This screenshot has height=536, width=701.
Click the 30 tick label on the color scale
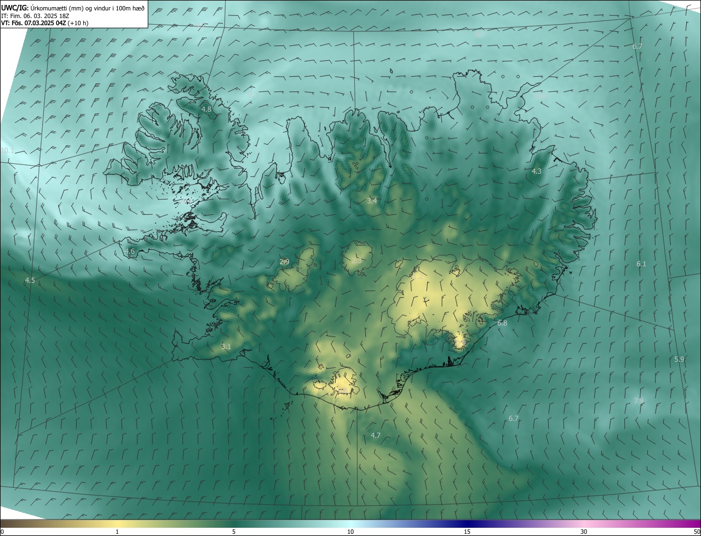click(584, 532)
